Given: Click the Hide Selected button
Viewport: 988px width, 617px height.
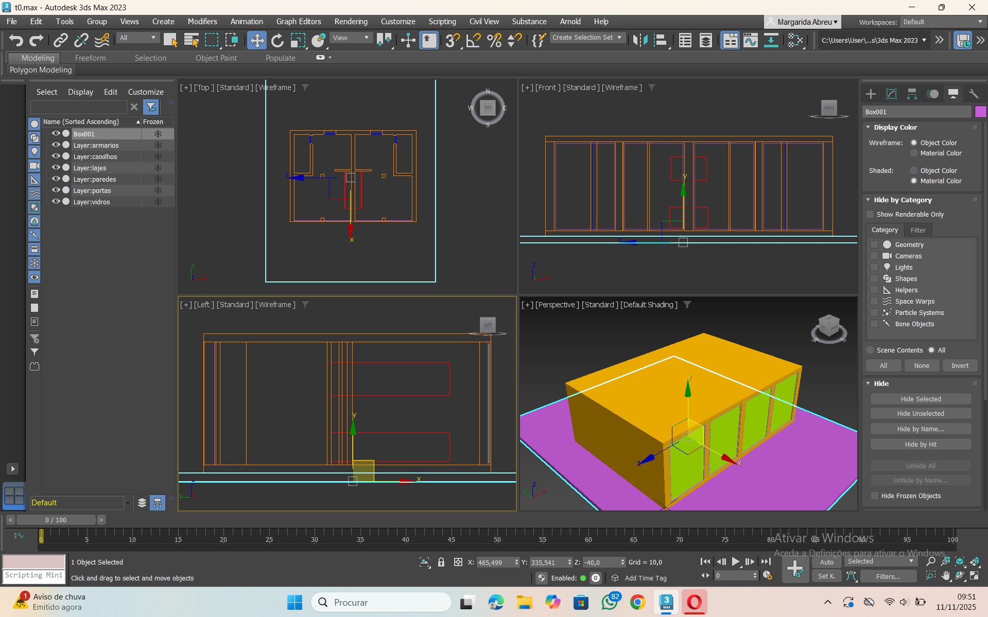Looking at the screenshot, I should tap(920, 399).
